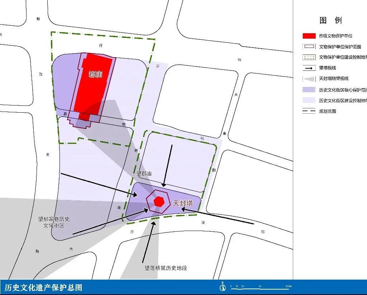This screenshot has height=295, width=367.
Task: Click the 望郁家巷历史文化街区 label
Action: pos(54,222)
